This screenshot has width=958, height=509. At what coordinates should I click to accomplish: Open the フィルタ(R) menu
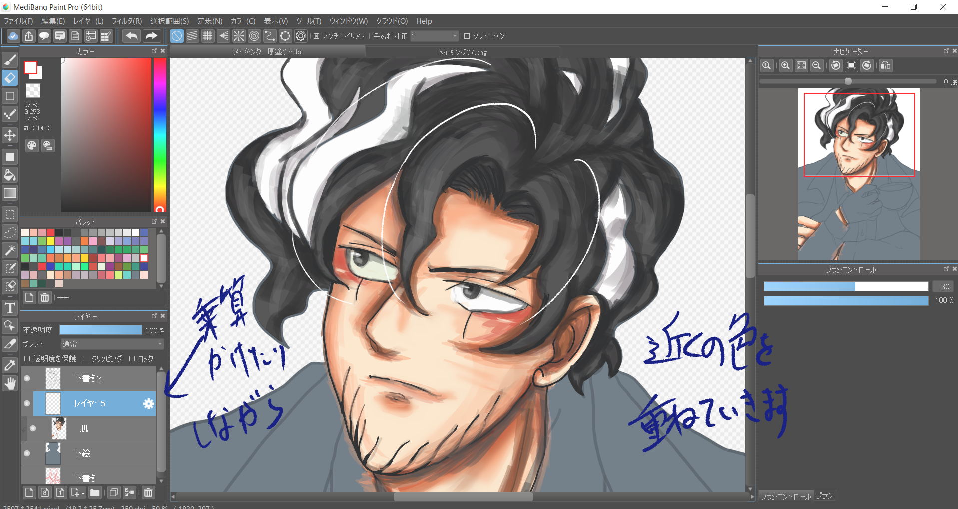pyautogui.click(x=126, y=21)
